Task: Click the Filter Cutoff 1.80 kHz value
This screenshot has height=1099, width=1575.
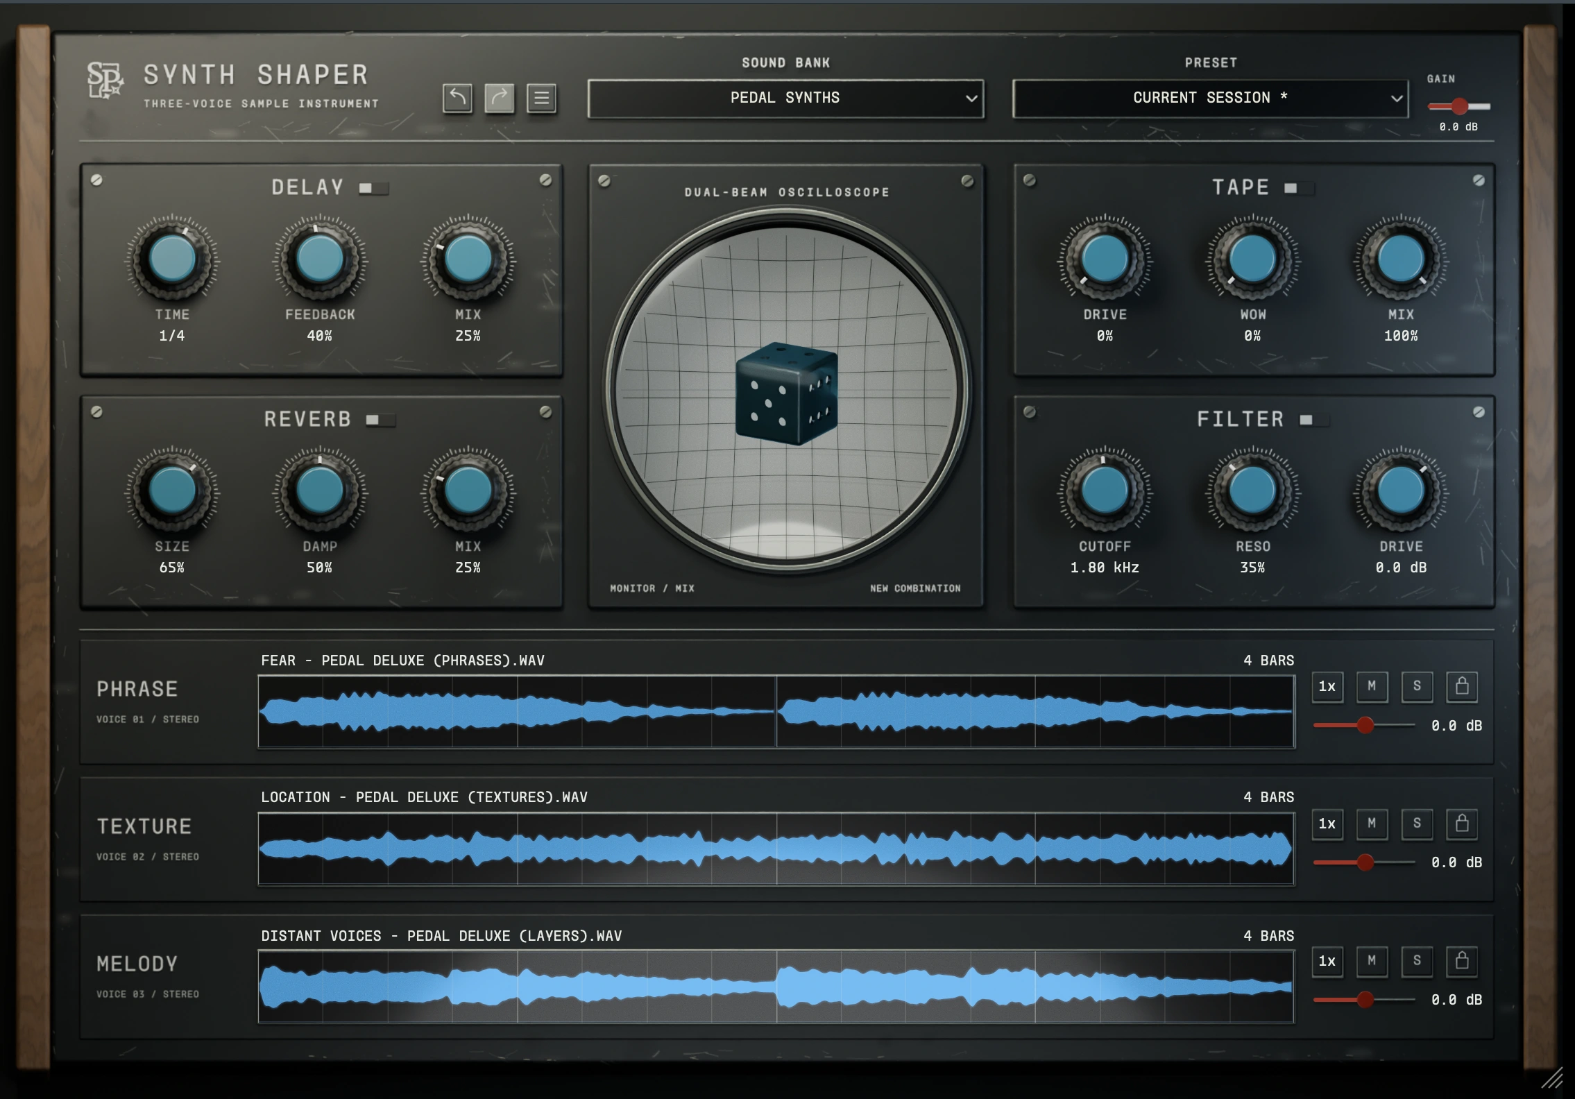Action: pos(1105,568)
